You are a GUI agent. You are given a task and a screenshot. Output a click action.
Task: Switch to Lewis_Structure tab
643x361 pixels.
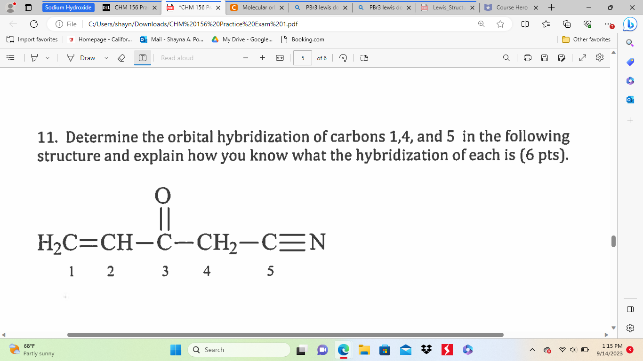click(x=447, y=8)
